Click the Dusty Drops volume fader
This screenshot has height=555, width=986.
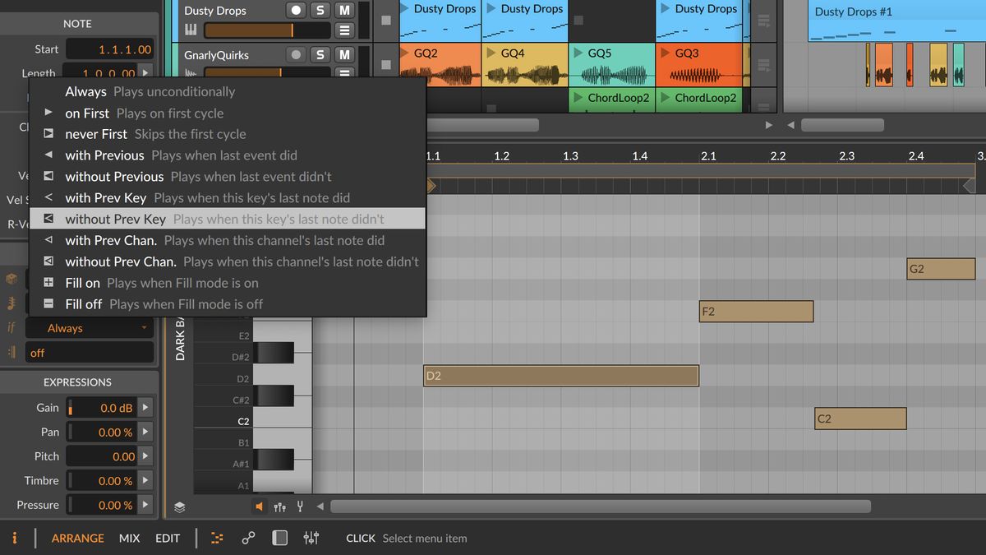[x=266, y=30]
